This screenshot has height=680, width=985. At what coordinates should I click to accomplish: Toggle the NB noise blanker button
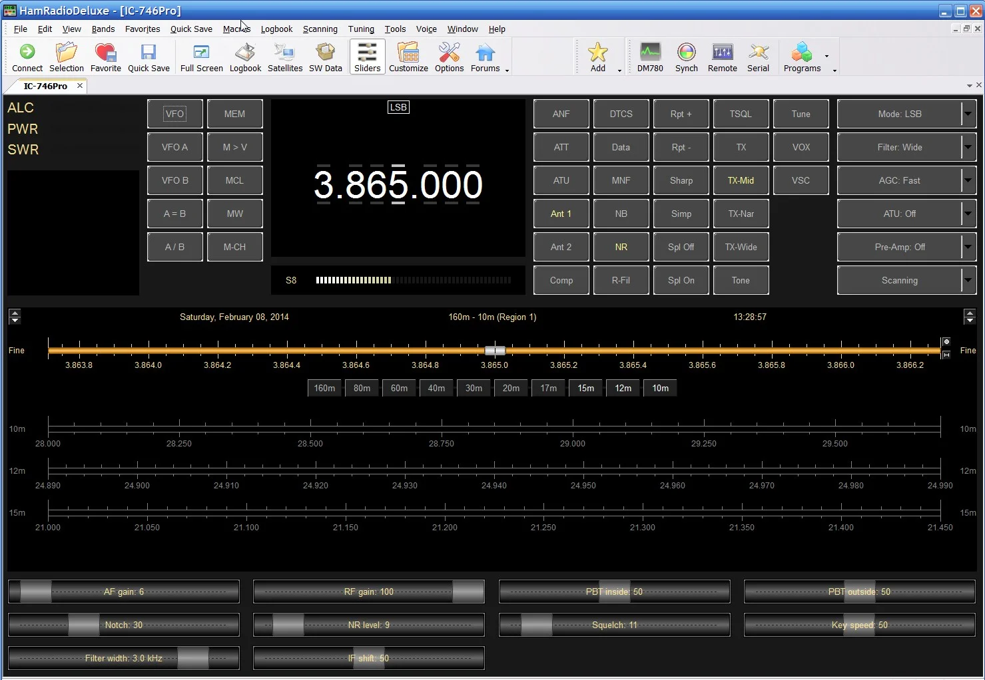pos(621,214)
